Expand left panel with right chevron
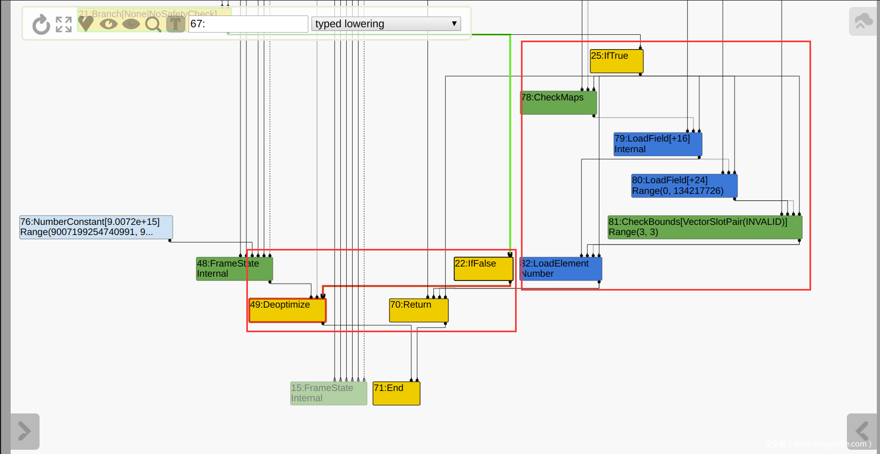880x454 pixels. (25, 431)
